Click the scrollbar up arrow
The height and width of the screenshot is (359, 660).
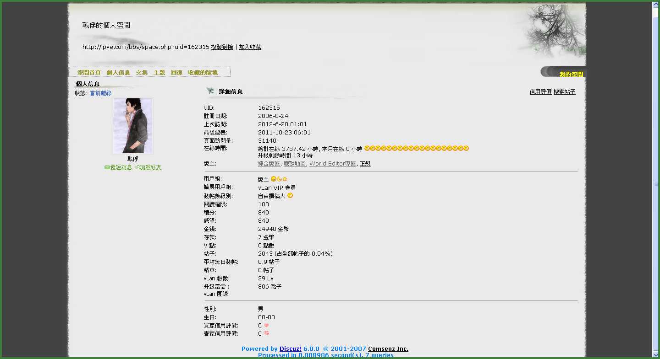click(x=656, y=4)
